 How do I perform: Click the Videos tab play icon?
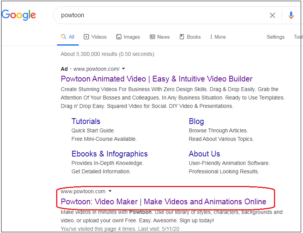pyautogui.click(x=86, y=37)
